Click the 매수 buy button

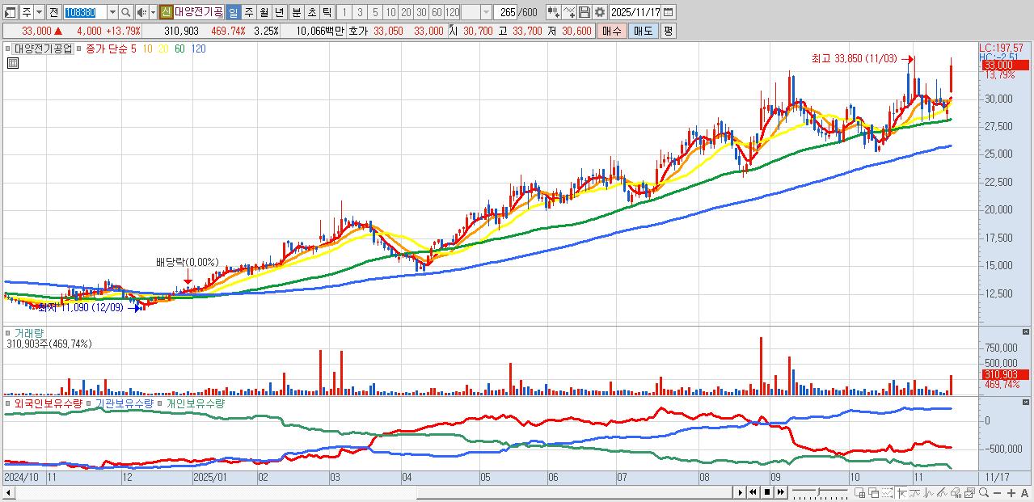coord(611,31)
